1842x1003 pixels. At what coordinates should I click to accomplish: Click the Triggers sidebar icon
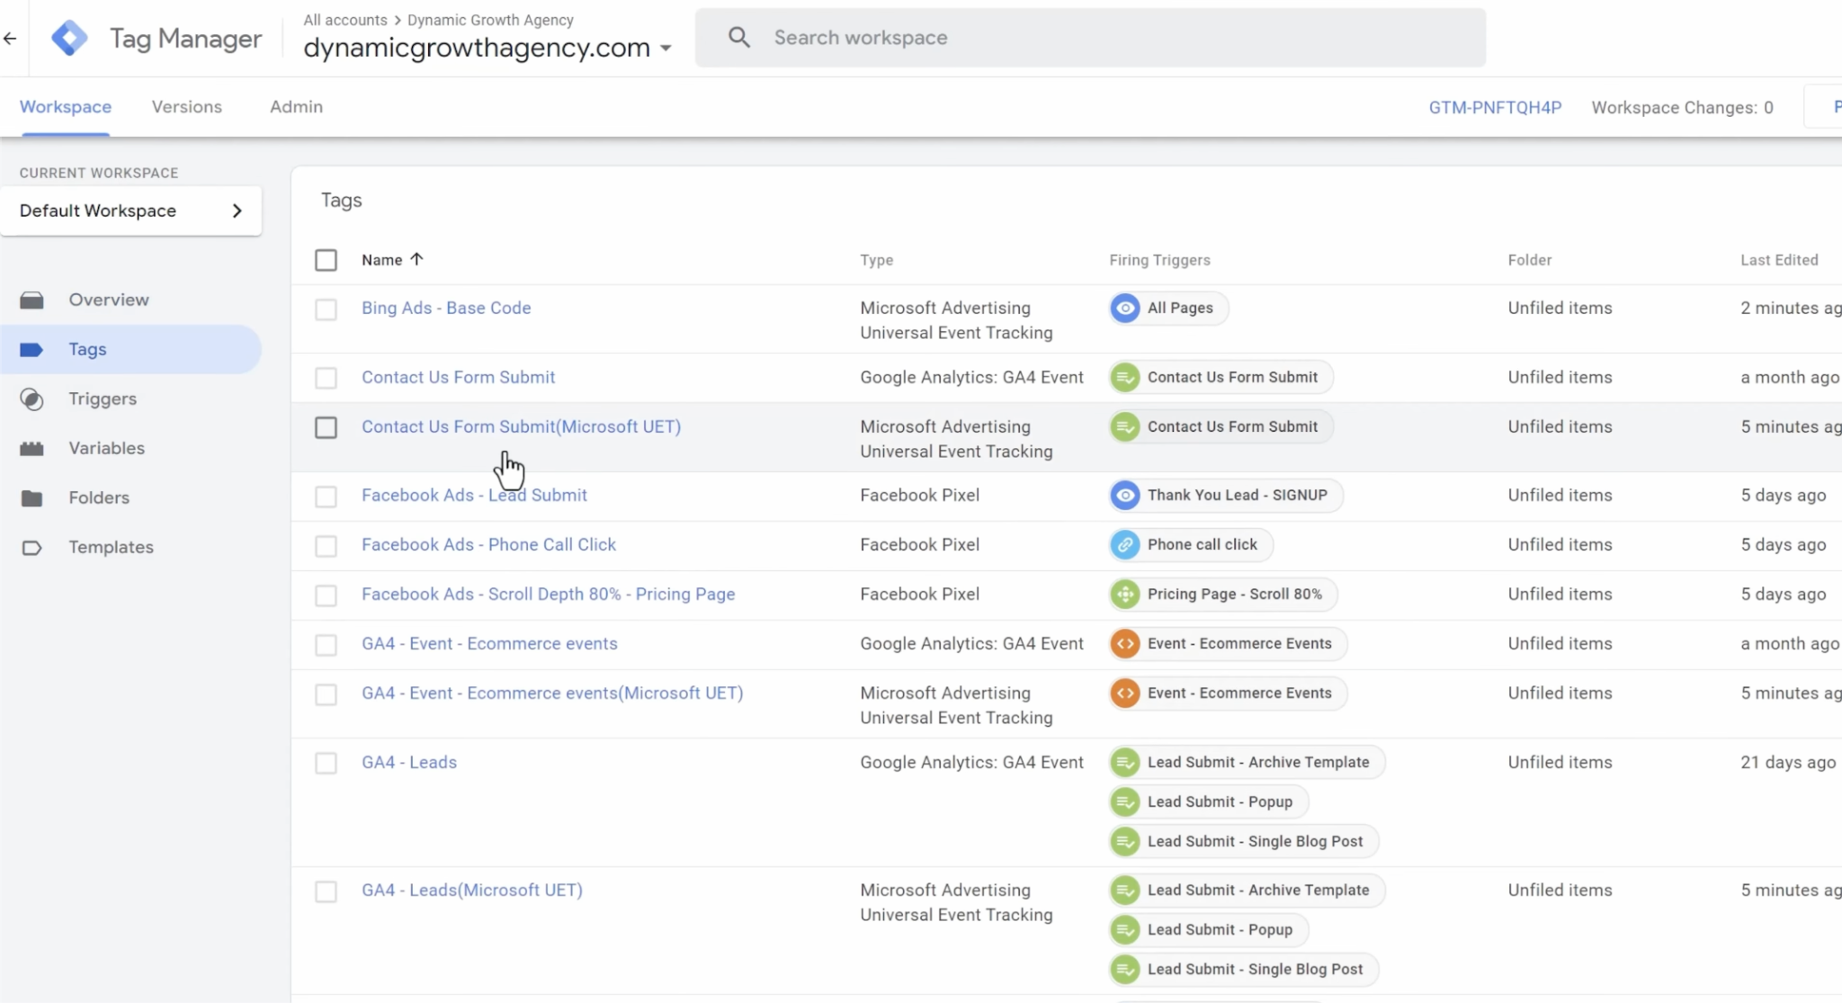[x=31, y=399]
